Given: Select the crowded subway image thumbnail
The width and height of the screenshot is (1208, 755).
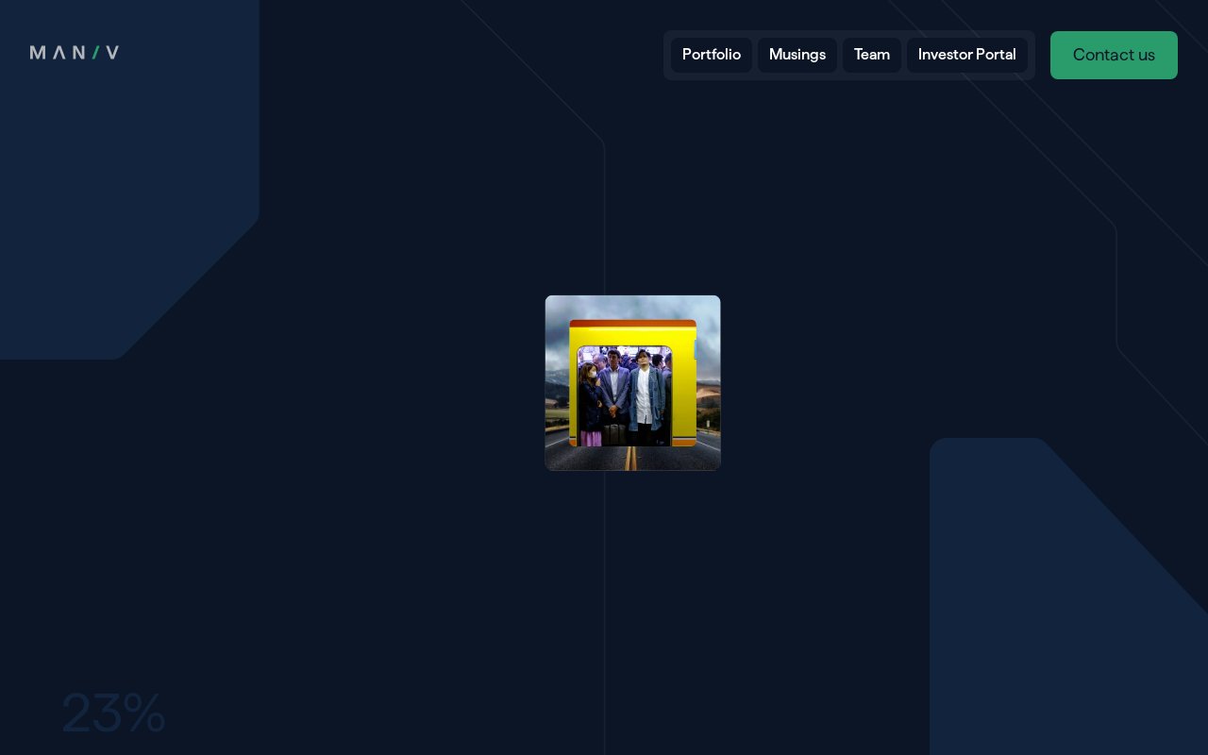Looking at the screenshot, I should click(x=632, y=383).
